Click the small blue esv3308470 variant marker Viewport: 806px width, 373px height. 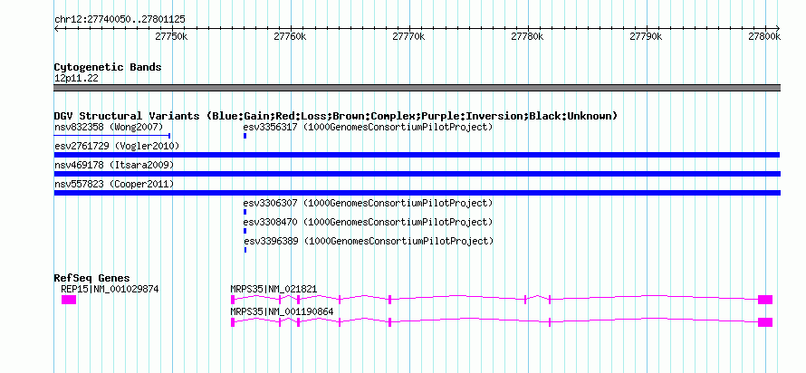tap(245, 231)
